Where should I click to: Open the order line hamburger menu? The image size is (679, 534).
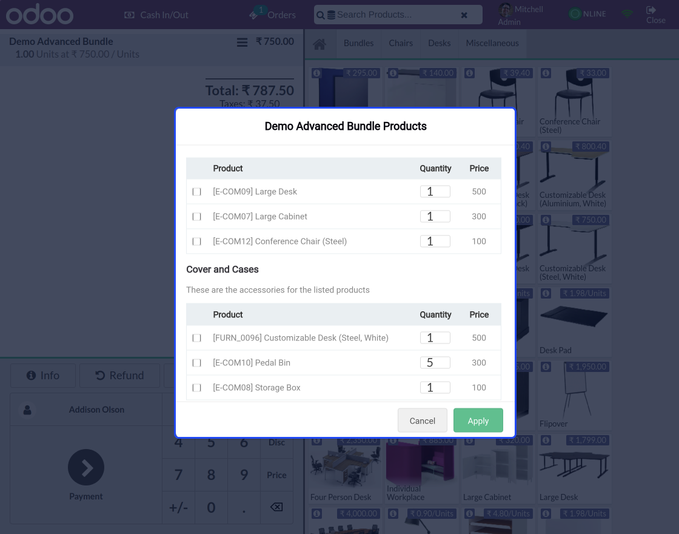coord(242,42)
